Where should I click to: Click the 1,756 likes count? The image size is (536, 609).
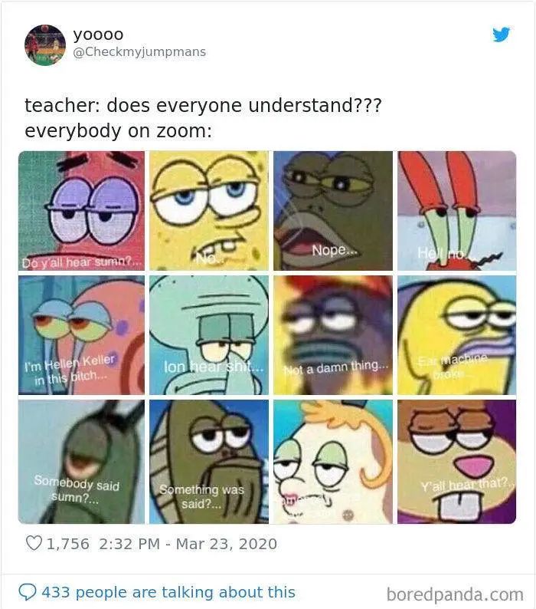(68, 544)
